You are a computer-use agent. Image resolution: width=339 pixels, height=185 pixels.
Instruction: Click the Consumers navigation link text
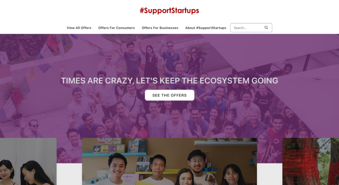[x=125, y=28]
